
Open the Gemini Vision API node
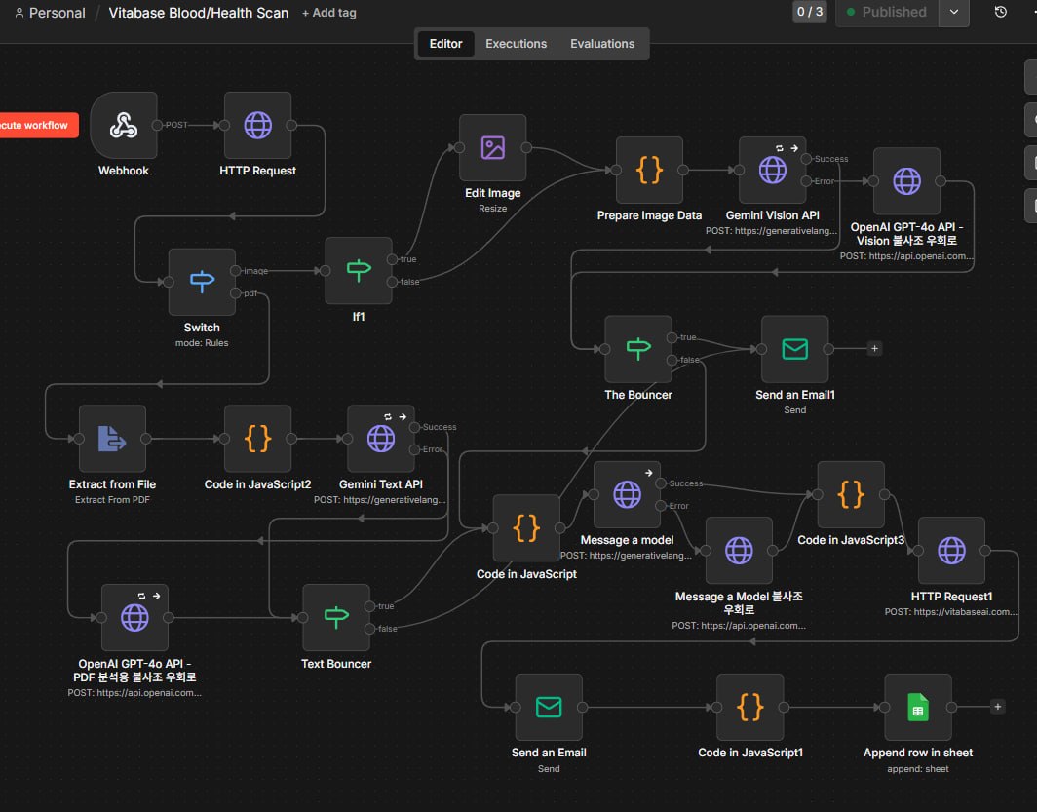coord(773,170)
